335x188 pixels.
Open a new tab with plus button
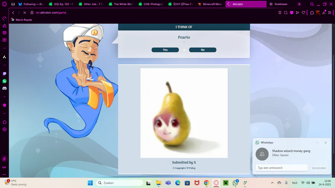(x=299, y=4)
